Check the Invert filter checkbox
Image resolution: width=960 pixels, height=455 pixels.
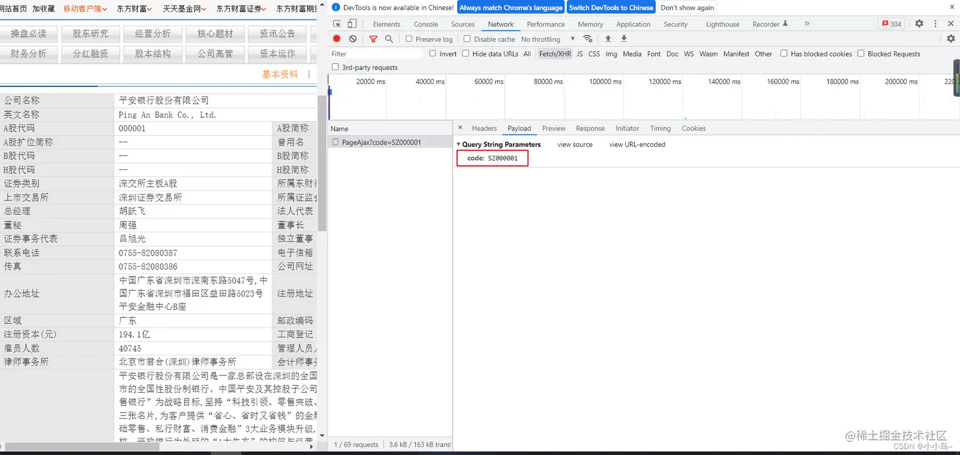pos(432,53)
